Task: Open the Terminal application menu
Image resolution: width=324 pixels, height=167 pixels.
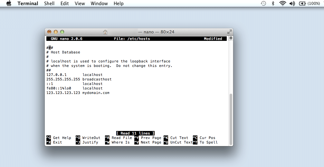Action: (x=28, y=4)
